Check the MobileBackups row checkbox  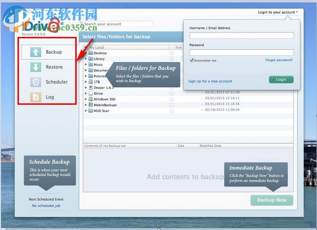click(x=171, y=105)
